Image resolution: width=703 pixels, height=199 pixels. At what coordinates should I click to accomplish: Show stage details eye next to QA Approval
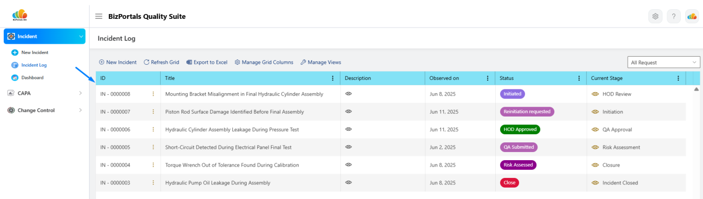click(x=595, y=129)
